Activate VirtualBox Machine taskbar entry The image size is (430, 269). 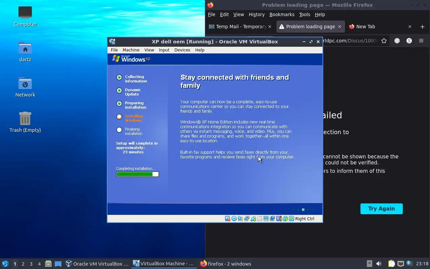click(164, 264)
